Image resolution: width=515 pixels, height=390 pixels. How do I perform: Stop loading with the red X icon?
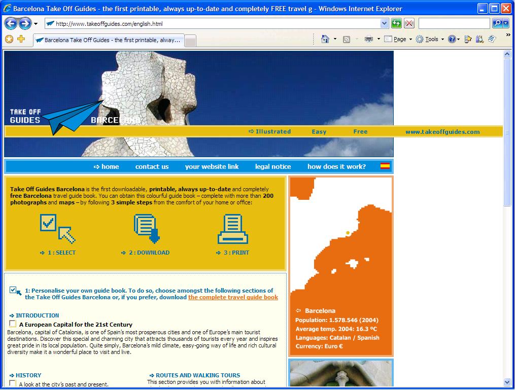click(x=409, y=24)
